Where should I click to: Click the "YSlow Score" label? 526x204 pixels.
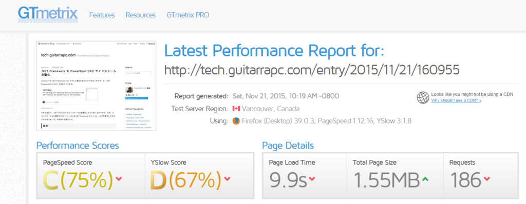click(x=168, y=162)
